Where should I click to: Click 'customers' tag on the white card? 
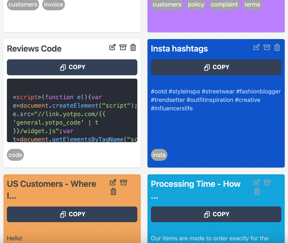pos(23,4)
